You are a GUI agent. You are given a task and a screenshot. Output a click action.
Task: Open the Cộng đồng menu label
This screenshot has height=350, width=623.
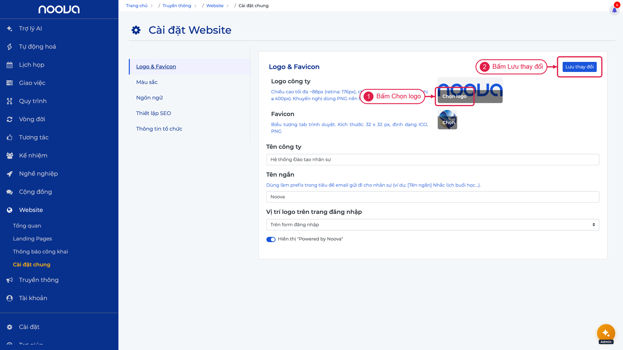tap(35, 192)
